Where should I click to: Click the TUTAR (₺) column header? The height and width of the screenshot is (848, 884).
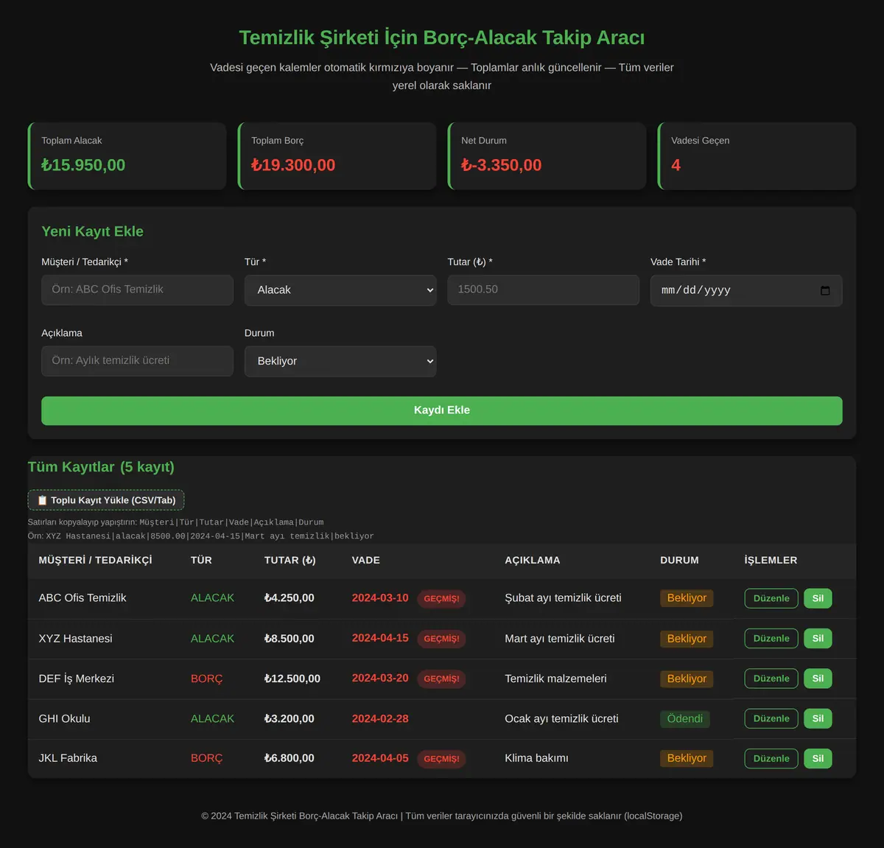(x=290, y=560)
